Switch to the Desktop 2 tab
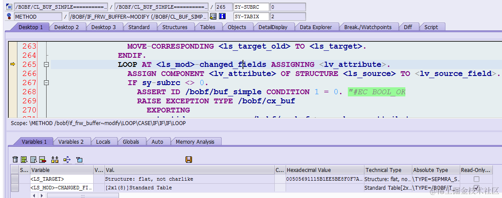Screen dimensions: 502x198 66,27
